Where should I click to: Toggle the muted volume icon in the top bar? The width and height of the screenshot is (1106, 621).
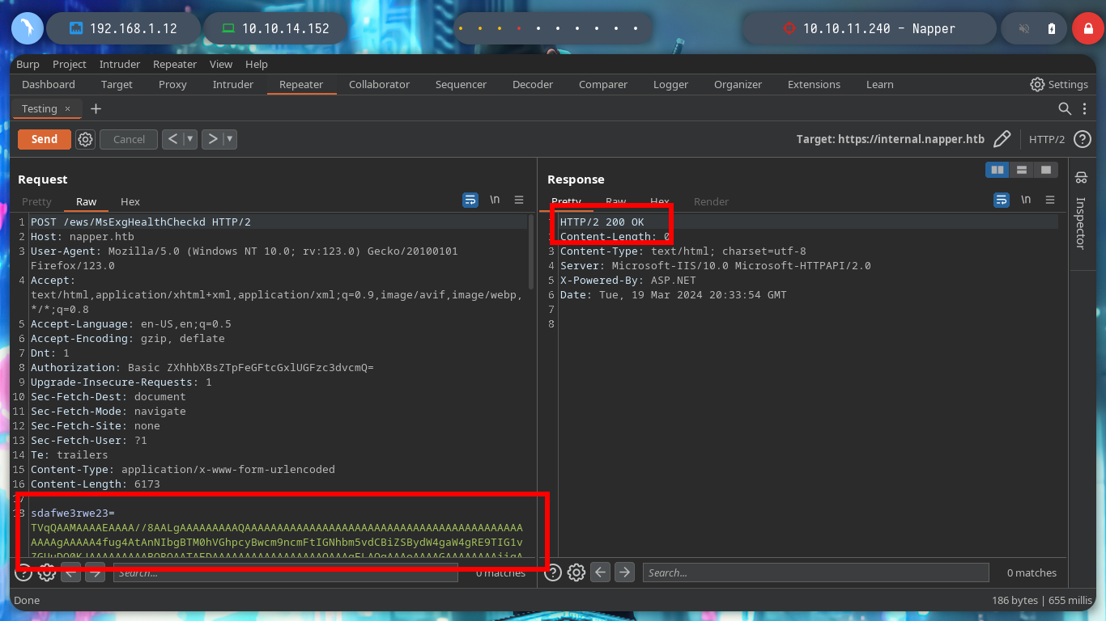(1024, 28)
